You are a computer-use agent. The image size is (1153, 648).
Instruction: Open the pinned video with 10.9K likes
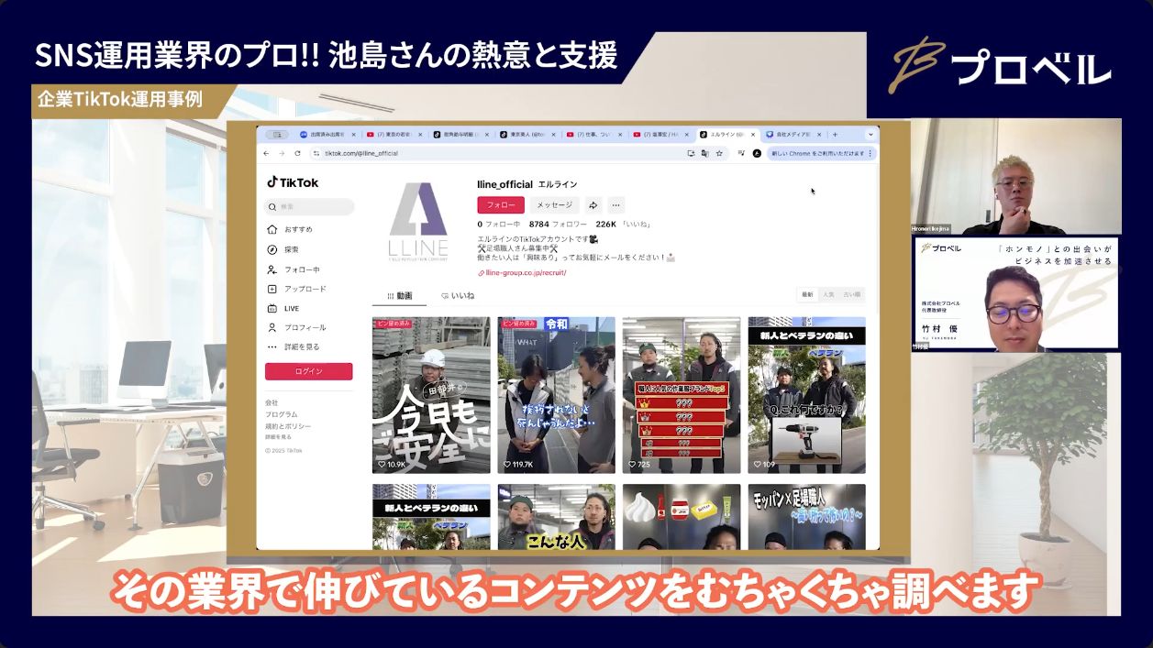coord(431,395)
